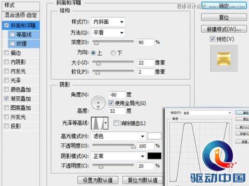This screenshot has height=186, width=249.
Task: Click the contour curve mapping graph
Action: 200,152
